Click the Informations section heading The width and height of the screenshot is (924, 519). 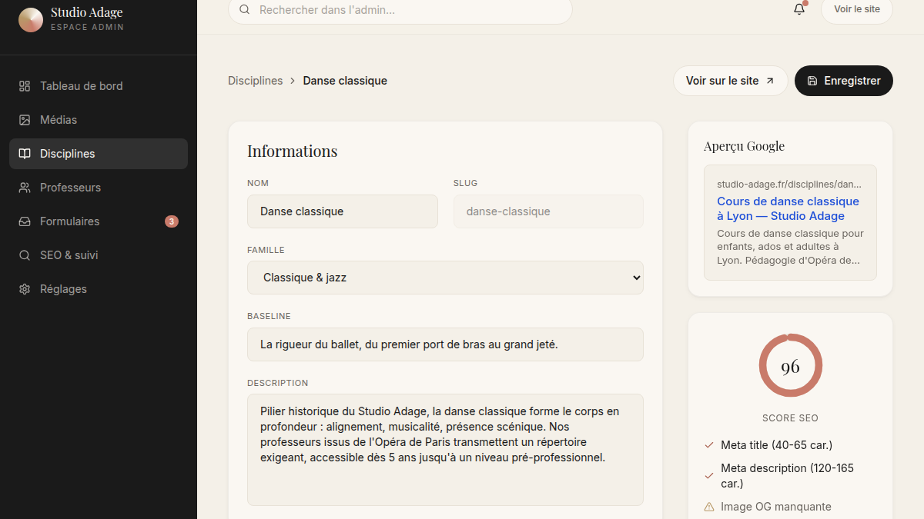[293, 151]
